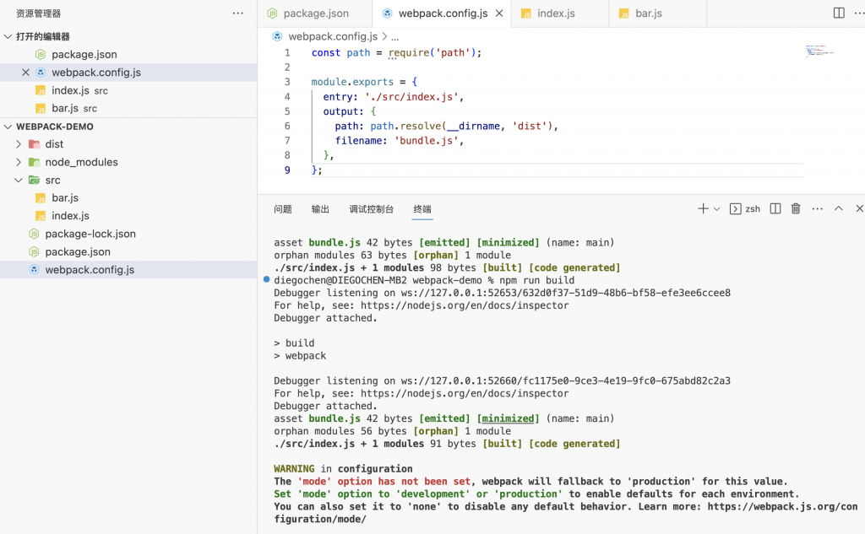The width and height of the screenshot is (865, 534).
Task: Open bar.js under src folder
Action: click(x=128, y=198)
